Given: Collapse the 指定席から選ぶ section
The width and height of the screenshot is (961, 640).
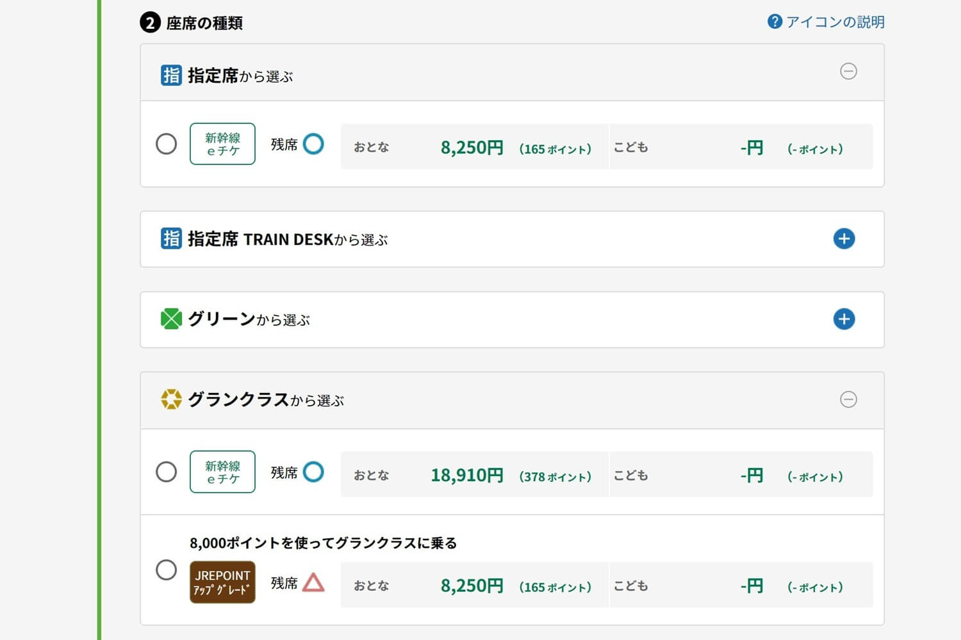Looking at the screenshot, I should (x=848, y=71).
